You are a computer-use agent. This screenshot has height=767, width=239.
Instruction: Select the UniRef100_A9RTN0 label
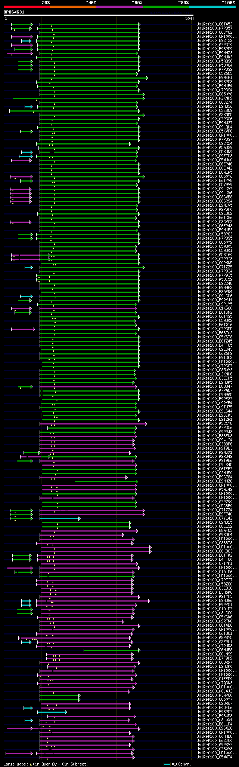214,621
